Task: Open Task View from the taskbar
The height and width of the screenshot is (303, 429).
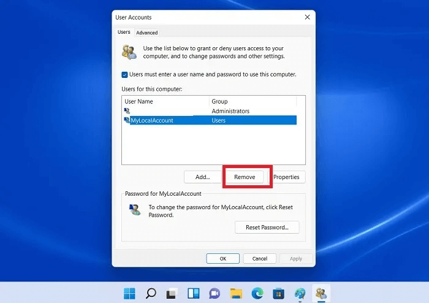Action: [x=172, y=293]
